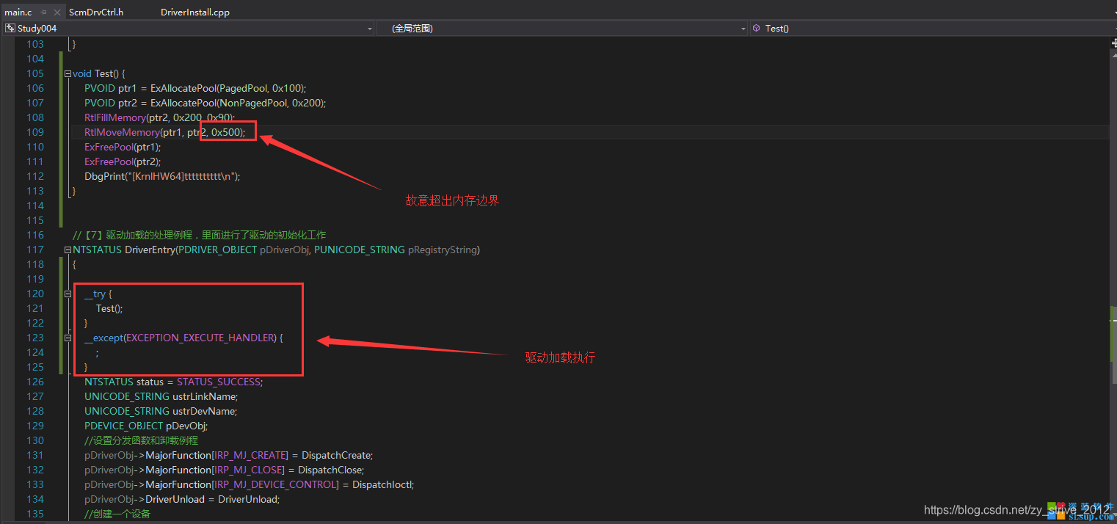Click line number 126 in the margin
The image size is (1117, 524).
tap(35, 382)
